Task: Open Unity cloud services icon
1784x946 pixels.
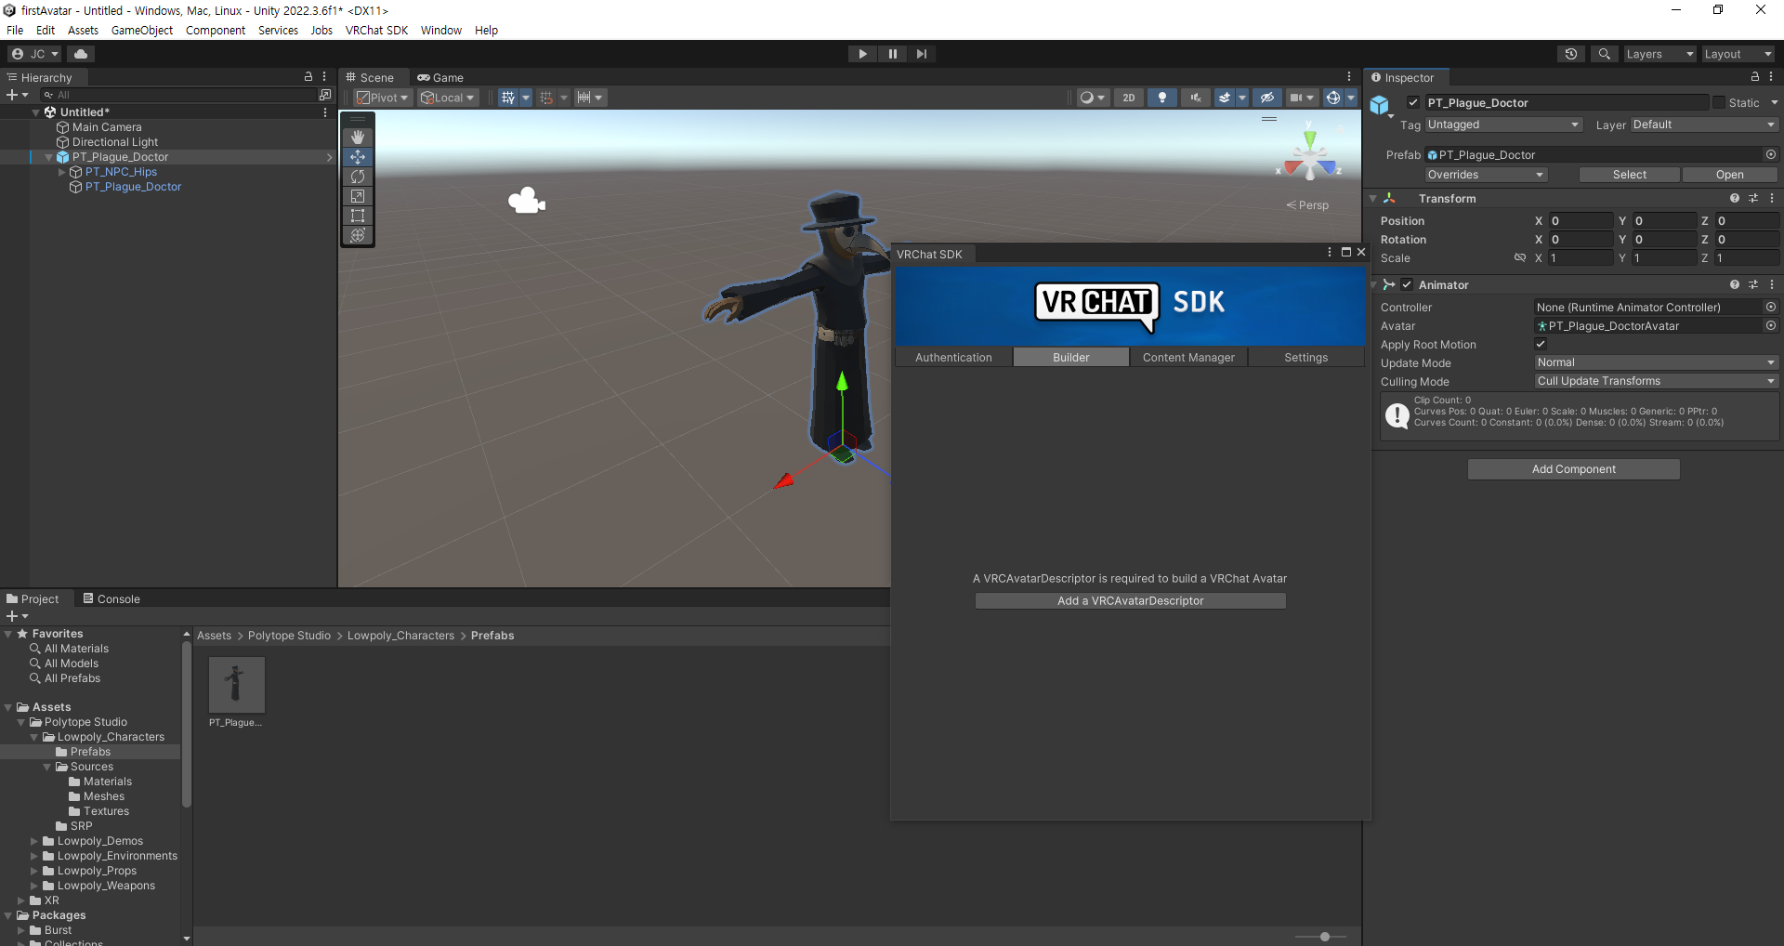Action: (x=81, y=54)
